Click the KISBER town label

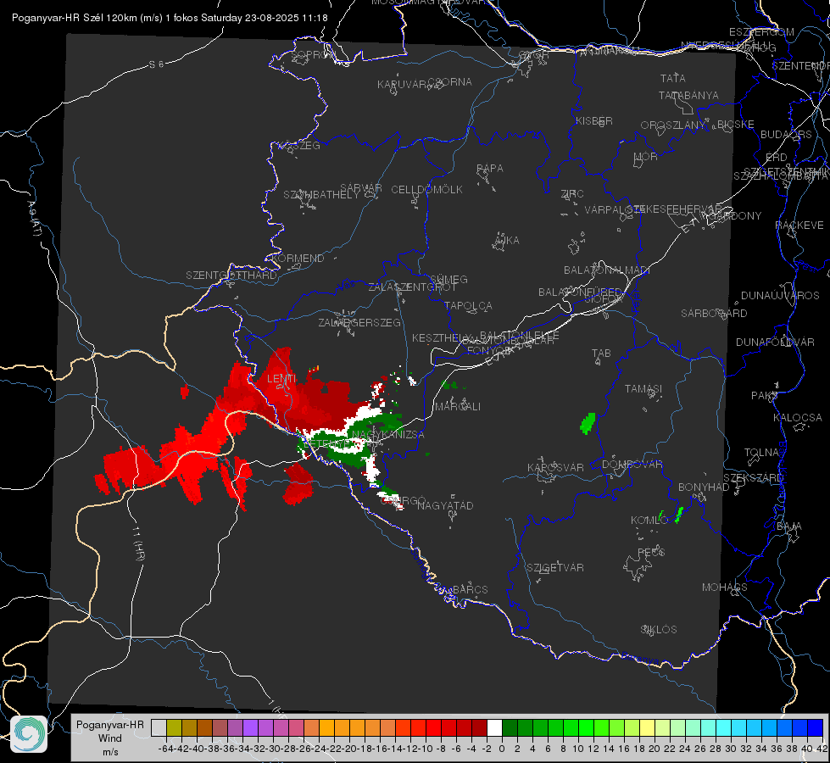594,120
